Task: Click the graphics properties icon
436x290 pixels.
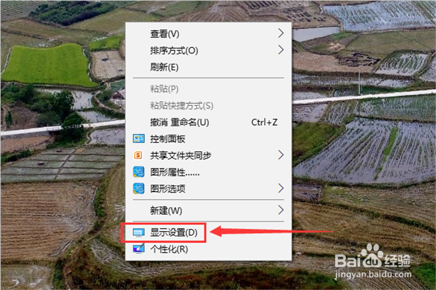Action: [x=138, y=172]
